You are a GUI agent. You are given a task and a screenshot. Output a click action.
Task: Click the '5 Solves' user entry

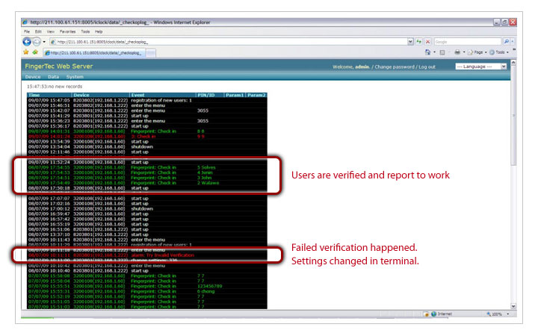click(206, 167)
